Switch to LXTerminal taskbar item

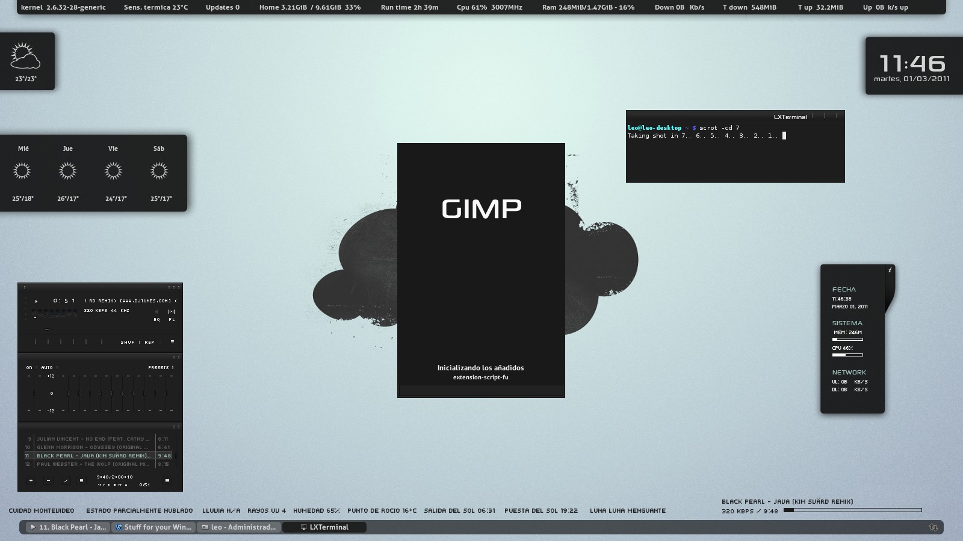click(324, 527)
